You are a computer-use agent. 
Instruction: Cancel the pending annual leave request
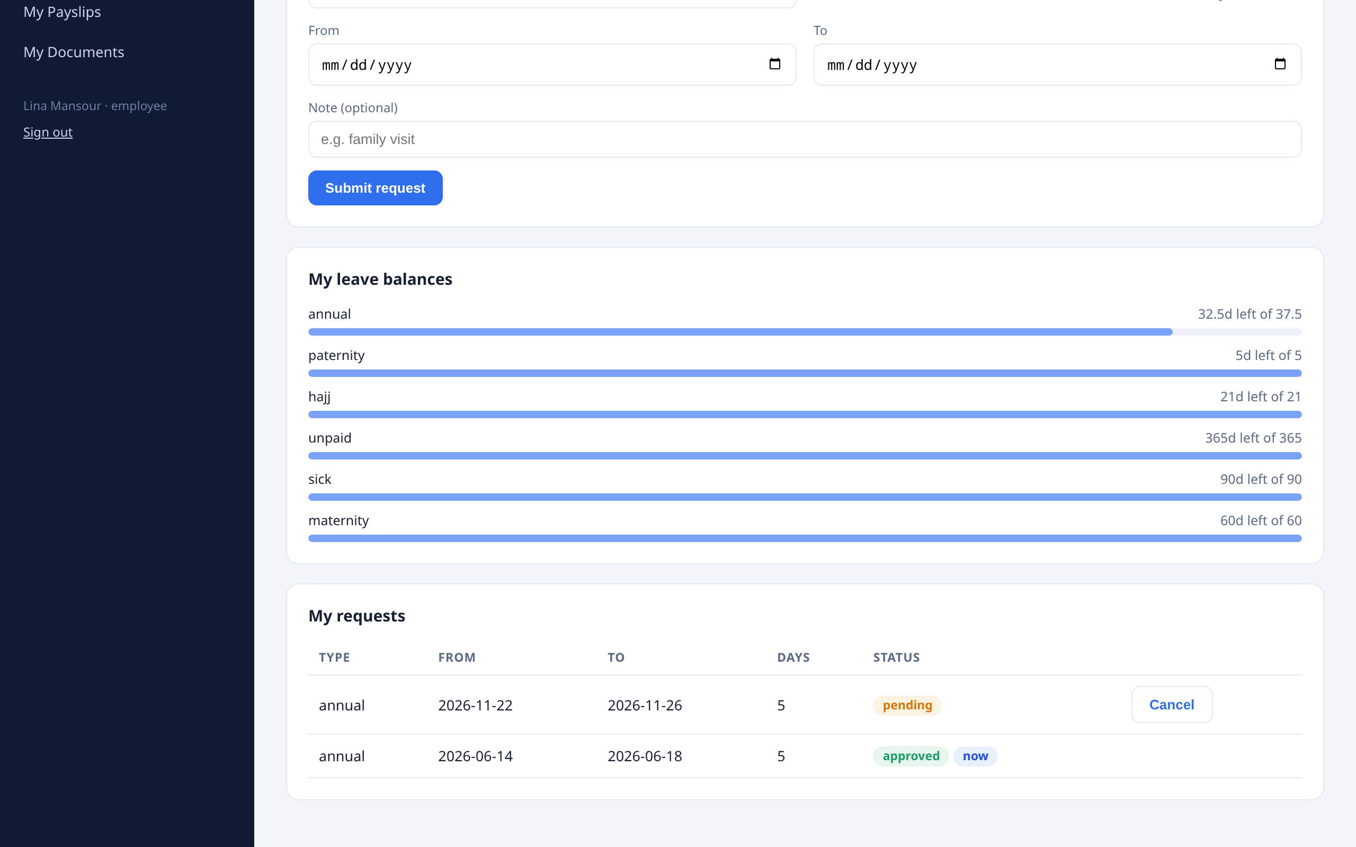click(1172, 705)
